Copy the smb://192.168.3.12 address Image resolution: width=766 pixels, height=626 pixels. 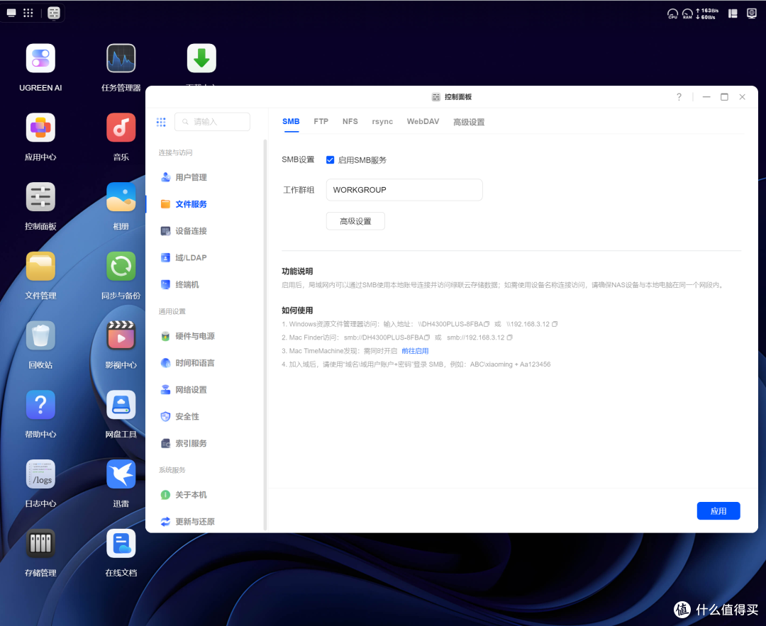tap(509, 337)
